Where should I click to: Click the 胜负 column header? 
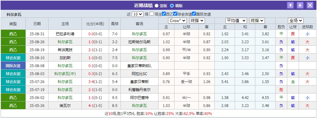pyautogui.click(x=281, y=27)
